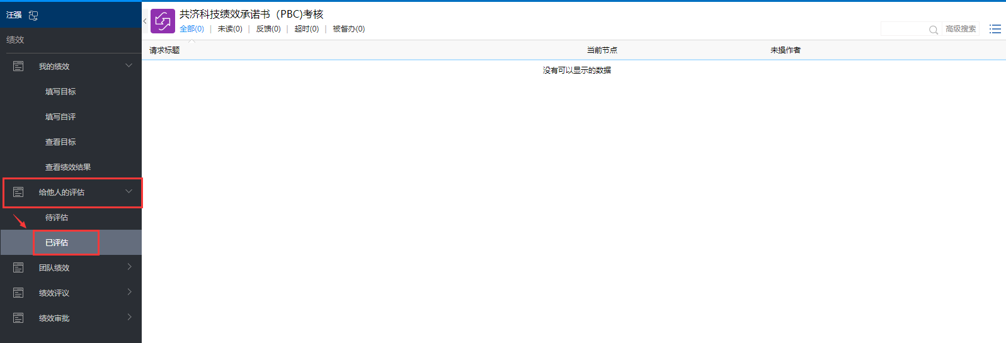Expand the 团队绩效 section chevron
The image size is (1006, 343).
click(129, 267)
